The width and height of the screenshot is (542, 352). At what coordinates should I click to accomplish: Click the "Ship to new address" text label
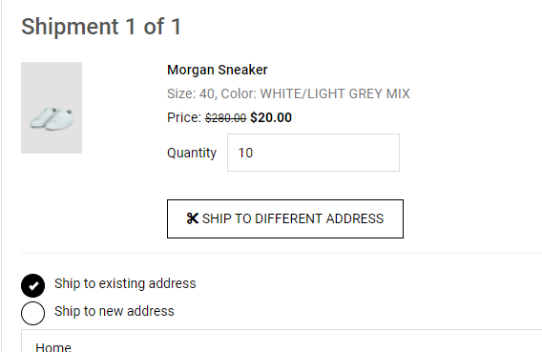(x=115, y=311)
